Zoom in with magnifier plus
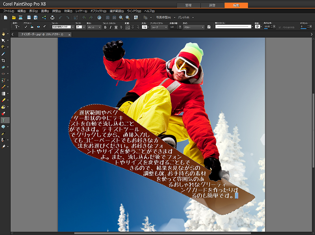 (127, 18)
